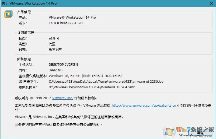This screenshot has height=139, width=216.
Task: Click the license type value 批量
Action: 52,44
